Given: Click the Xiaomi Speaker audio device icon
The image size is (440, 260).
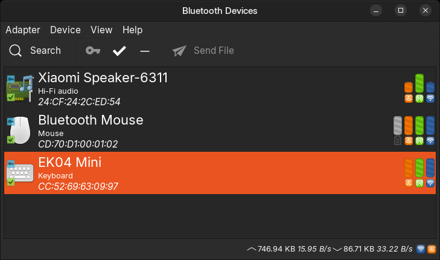Looking at the screenshot, I should [21, 88].
